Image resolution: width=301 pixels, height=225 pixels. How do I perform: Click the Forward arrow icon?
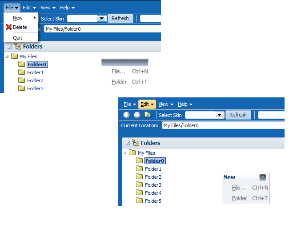(x=137, y=115)
